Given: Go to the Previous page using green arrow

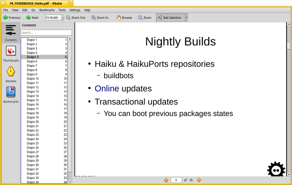Looking at the screenshot, I should tap(12, 18).
